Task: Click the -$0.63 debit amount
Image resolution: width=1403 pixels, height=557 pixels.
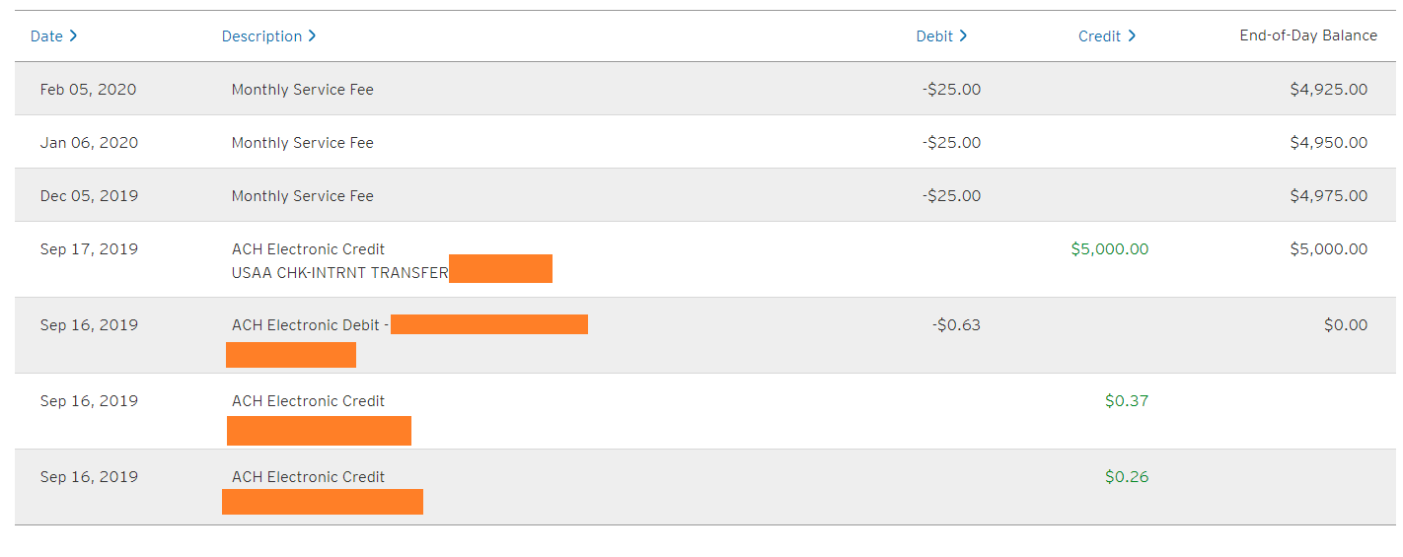Action: tap(956, 325)
